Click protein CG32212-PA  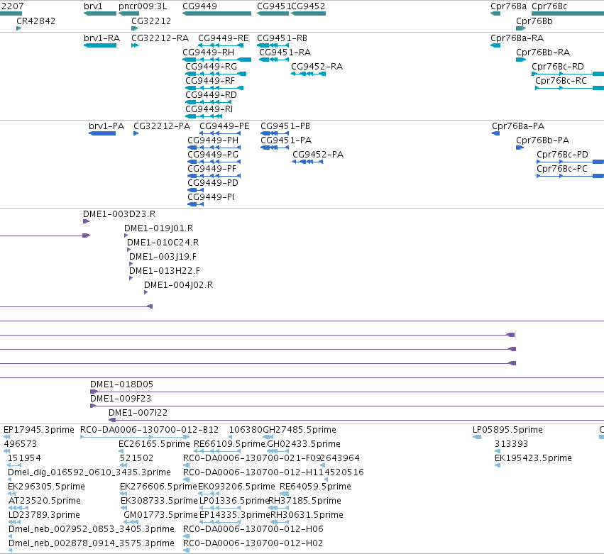[x=162, y=126]
